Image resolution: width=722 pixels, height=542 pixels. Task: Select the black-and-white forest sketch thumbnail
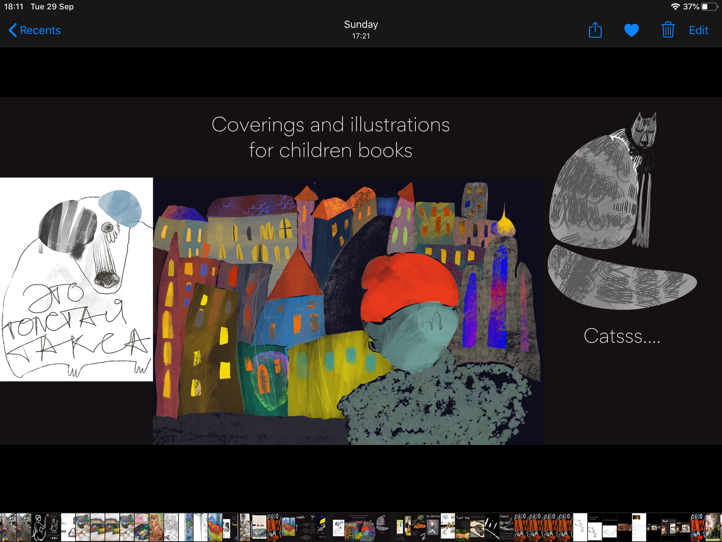point(171,527)
